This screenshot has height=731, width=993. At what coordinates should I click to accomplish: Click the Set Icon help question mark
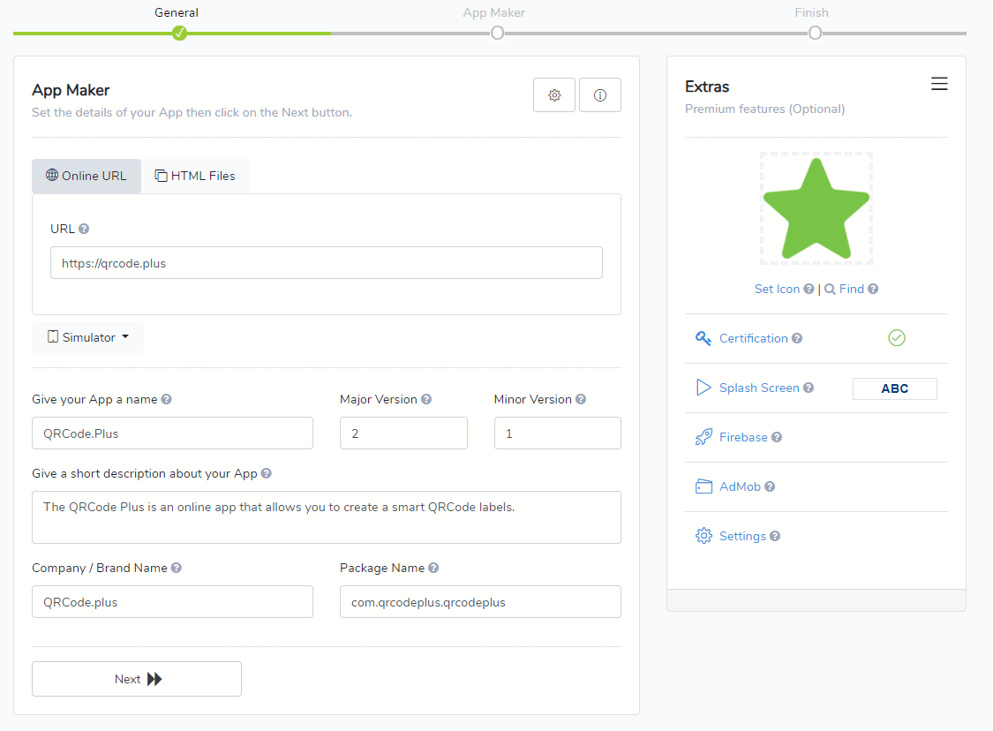coord(809,289)
